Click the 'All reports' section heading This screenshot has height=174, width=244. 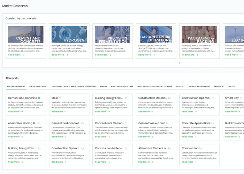12,78
